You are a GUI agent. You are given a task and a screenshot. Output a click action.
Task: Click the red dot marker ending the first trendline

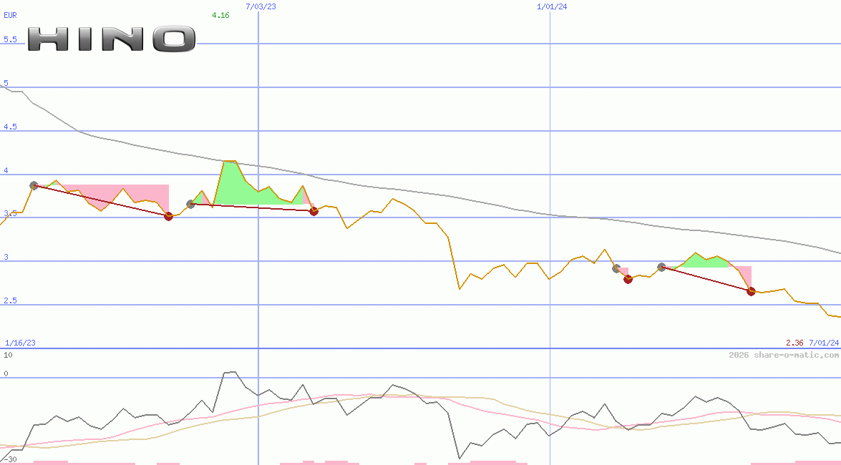pyautogui.click(x=169, y=216)
